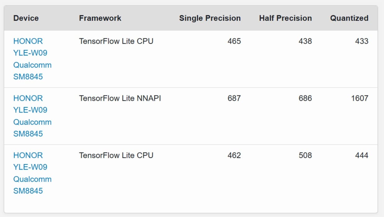
Task: Click the Half Precision column header
Action: click(285, 18)
